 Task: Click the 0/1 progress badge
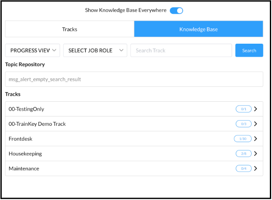point(244,109)
